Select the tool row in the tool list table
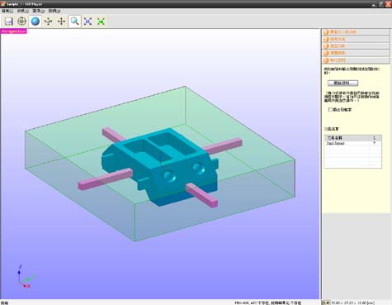The height and width of the screenshot is (305, 392). click(x=353, y=143)
